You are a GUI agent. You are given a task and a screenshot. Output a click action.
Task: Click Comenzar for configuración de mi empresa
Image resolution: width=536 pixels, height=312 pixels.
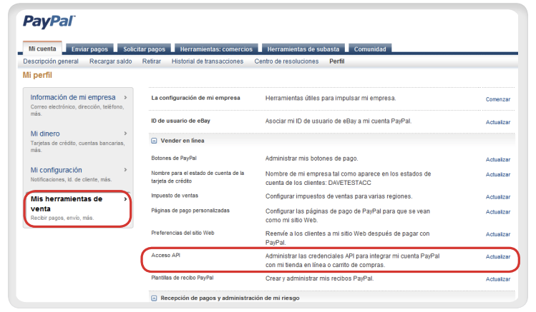(x=498, y=99)
